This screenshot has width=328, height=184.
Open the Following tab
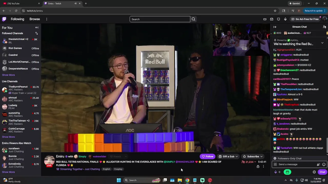click(17, 19)
